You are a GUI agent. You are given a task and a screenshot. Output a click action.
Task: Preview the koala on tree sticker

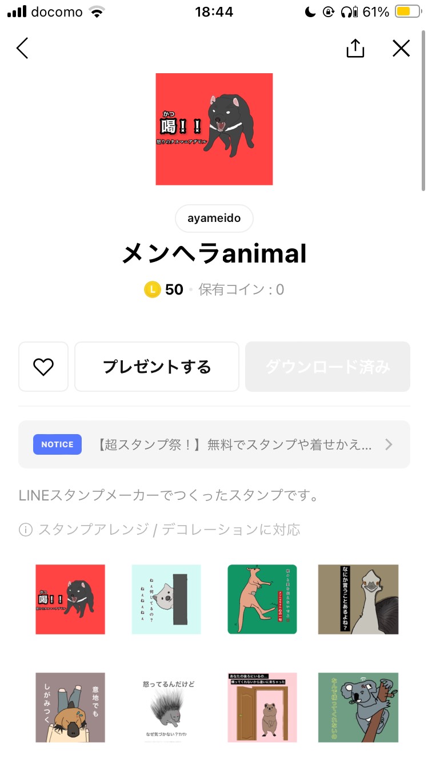(x=358, y=707)
